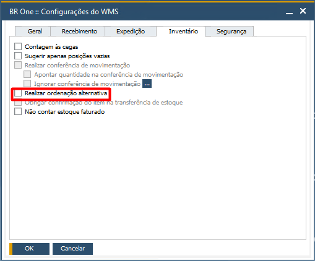Enable Contagem às cegas checkbox

18,46
